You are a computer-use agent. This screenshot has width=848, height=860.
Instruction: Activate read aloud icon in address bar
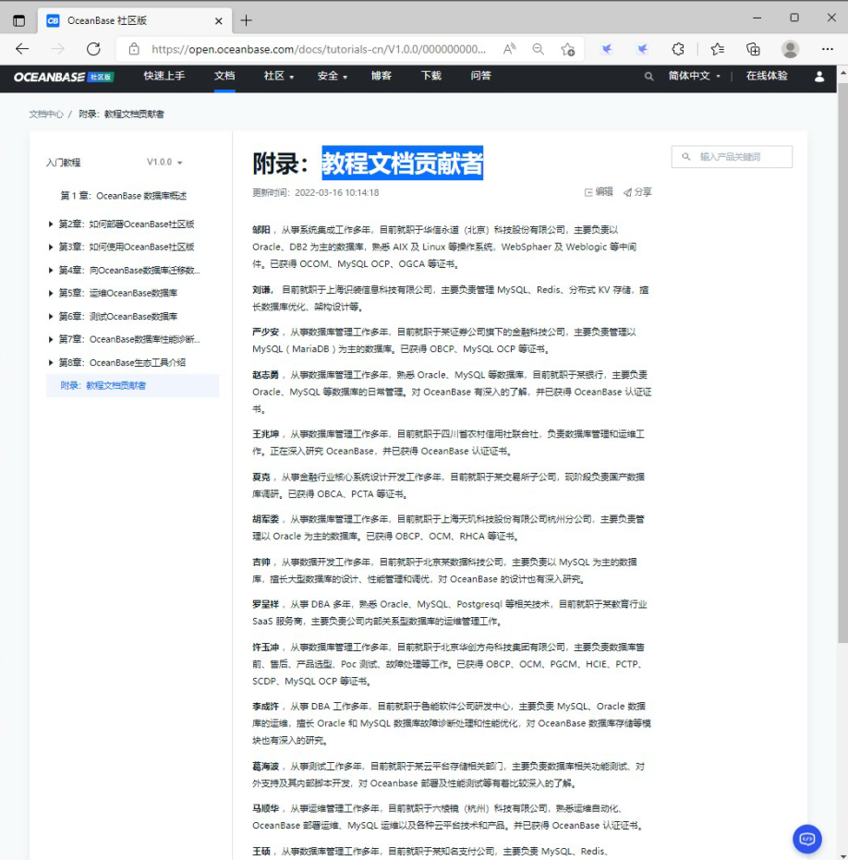coord(510,49)
